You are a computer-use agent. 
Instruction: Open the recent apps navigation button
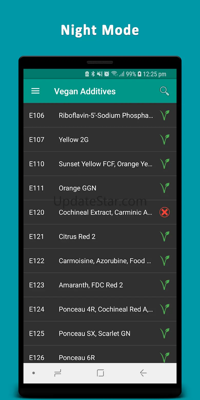pyautogui.click(x=58, y=373)
